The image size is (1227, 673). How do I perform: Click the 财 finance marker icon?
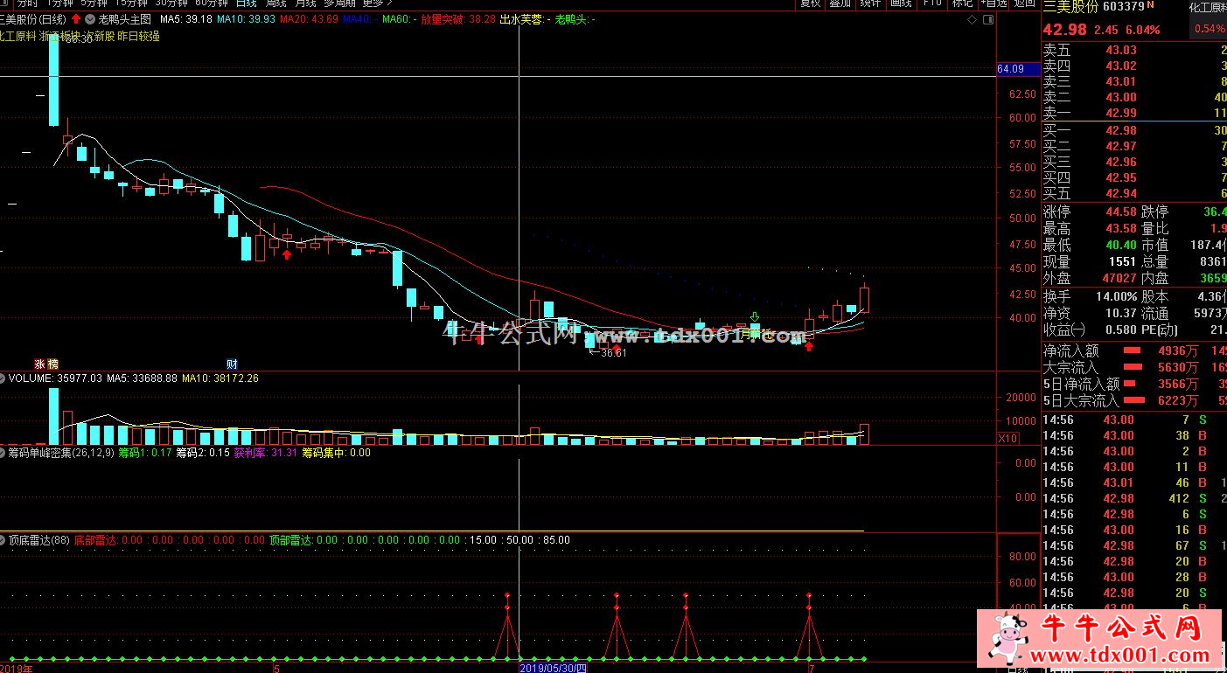(232, 364)
